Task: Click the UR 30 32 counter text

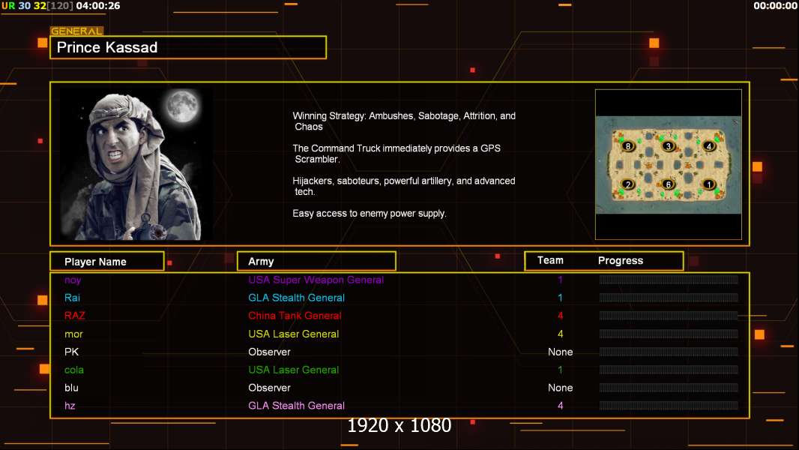Action: click(24, 5)
